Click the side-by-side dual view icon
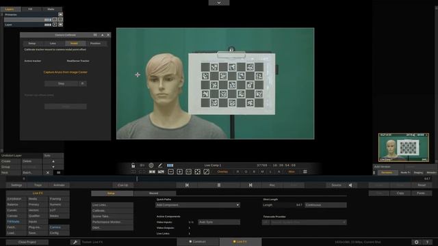The image size is (438, 246). (x=152, y=172)
